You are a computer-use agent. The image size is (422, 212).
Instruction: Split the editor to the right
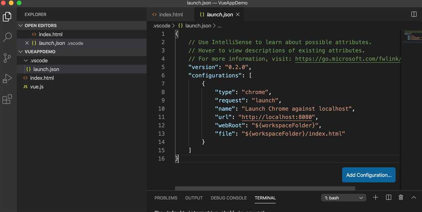pyautogui.click(x=414, y=14)
